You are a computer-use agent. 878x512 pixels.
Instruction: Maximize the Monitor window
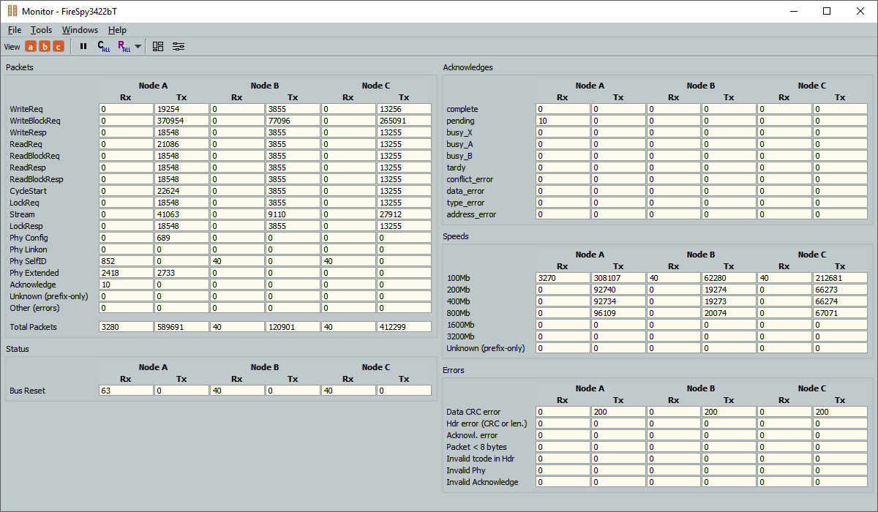pos(827,11)
